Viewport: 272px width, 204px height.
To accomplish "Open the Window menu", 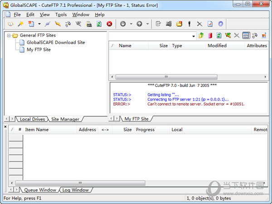I will 81,15.
